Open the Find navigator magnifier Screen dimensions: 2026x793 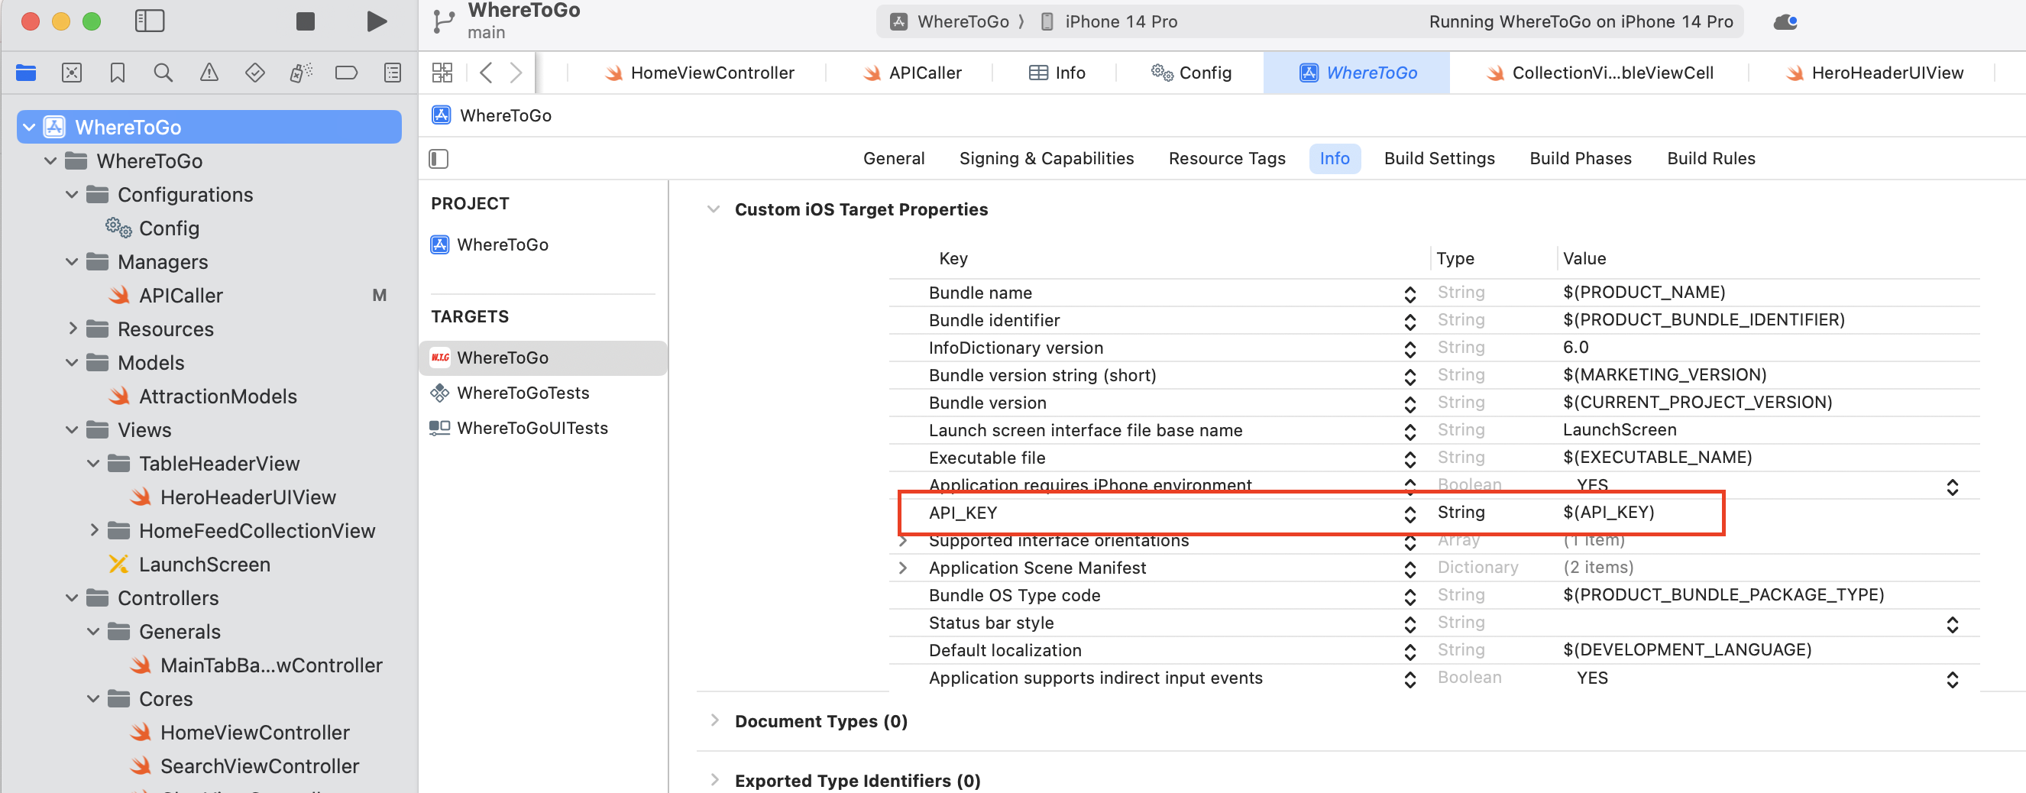(163, 73)
